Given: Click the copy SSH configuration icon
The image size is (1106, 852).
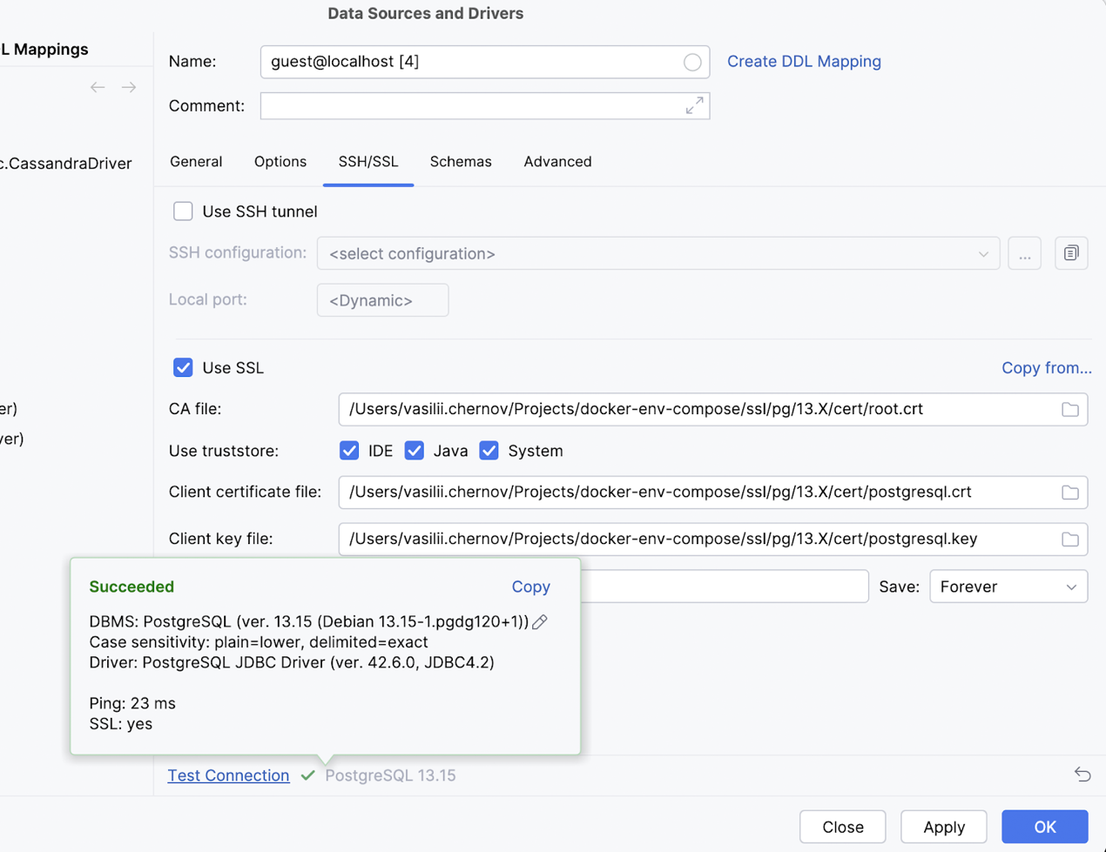Looking at the screenshot, I should coord(1071,253).
